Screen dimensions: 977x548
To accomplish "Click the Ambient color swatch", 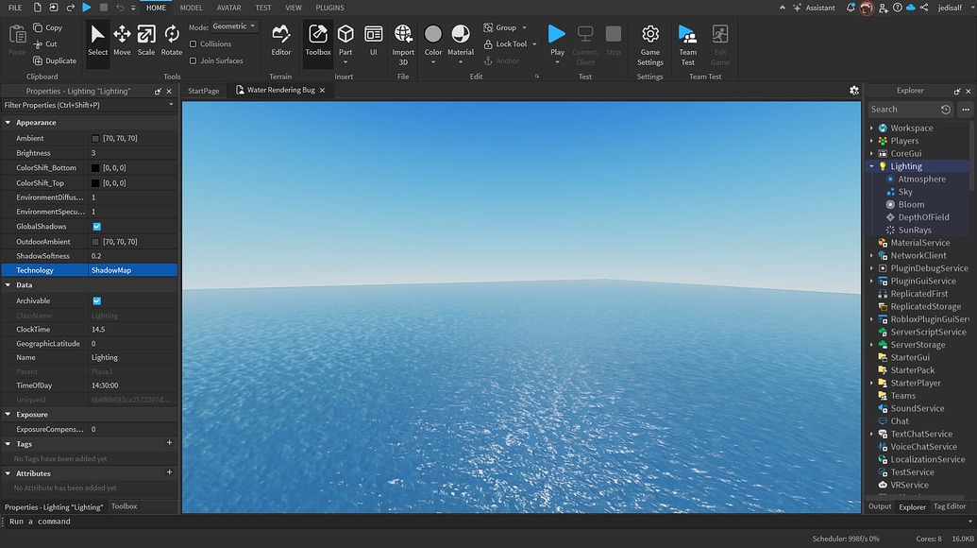I will [x=95, y=138].
